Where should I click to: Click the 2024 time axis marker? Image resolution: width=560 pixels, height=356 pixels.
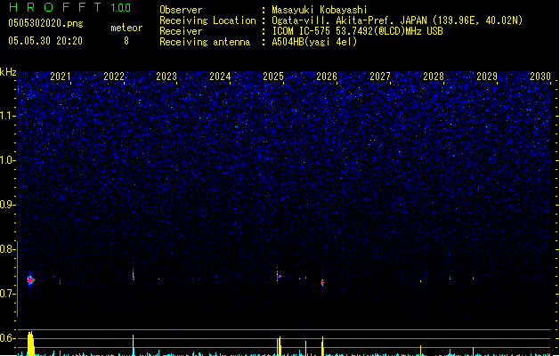coord(220,77)
